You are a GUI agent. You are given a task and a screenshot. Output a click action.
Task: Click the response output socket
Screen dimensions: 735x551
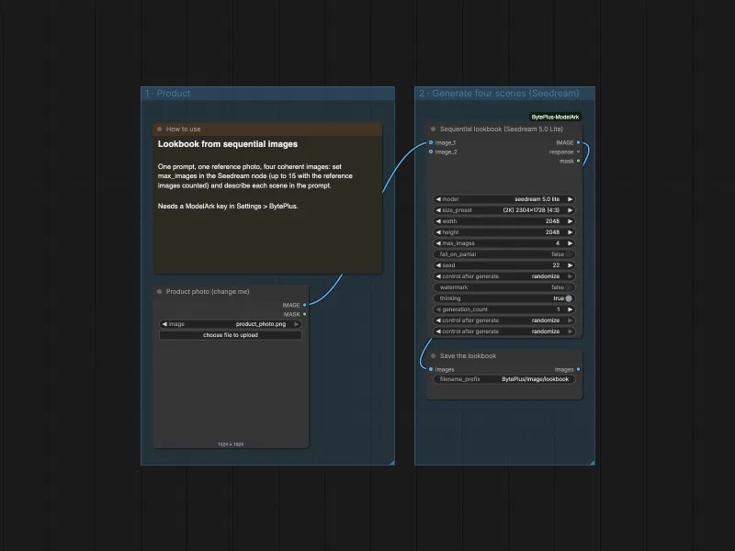tap(578, 152)
